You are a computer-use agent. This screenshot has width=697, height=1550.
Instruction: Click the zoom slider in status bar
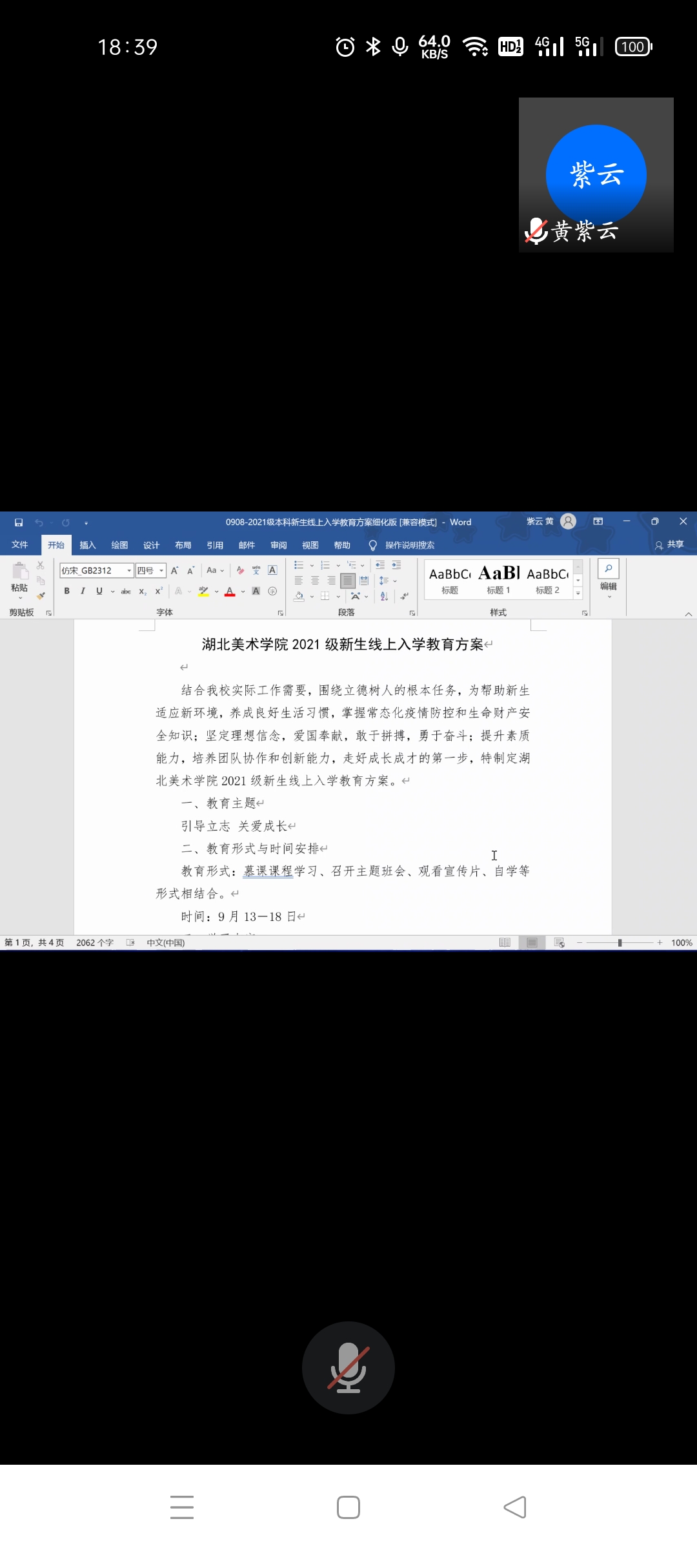620,943
